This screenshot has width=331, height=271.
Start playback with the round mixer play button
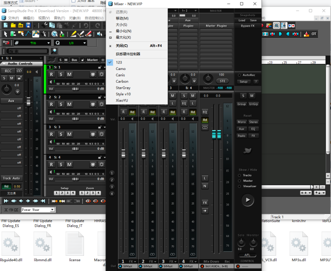(248, 200)
